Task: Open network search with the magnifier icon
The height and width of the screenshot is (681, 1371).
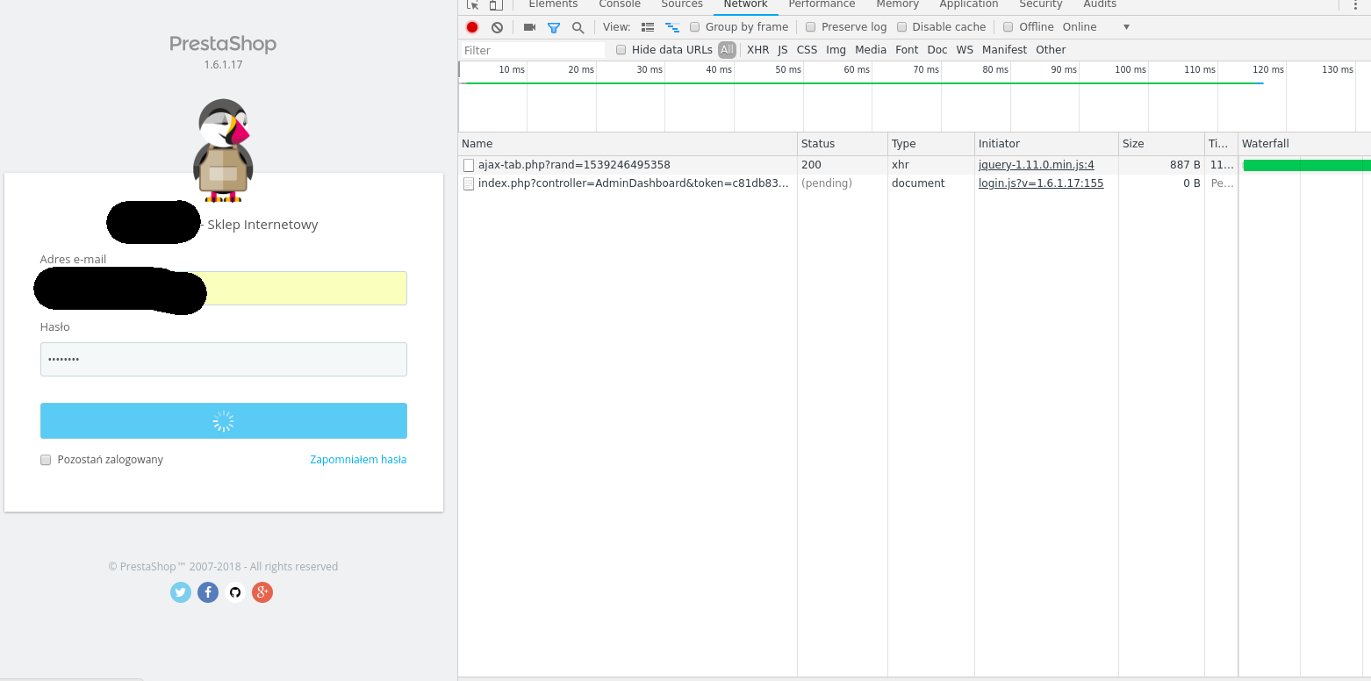Action: 578,27
